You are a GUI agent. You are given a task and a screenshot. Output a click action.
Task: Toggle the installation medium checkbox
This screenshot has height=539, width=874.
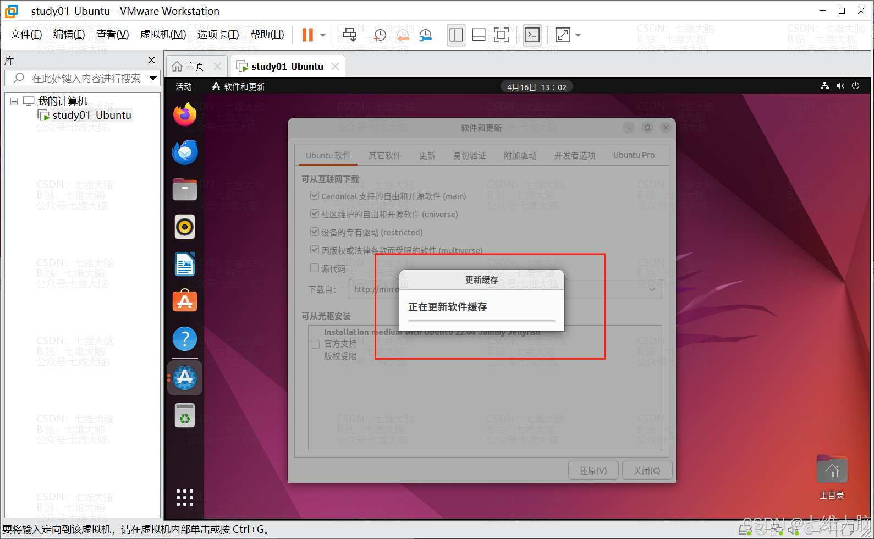coord(315,344)
